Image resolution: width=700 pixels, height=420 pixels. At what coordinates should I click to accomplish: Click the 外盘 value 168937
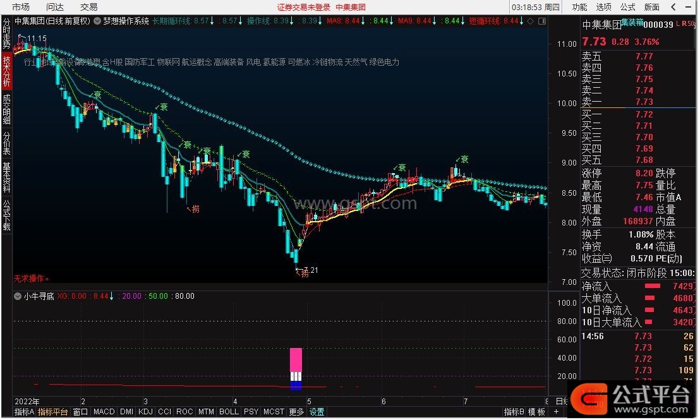[638, 221]
